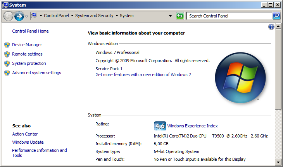Click the Back navigation arrow button
This screenshot has height=167, width=283.
(x=8, y=16)
